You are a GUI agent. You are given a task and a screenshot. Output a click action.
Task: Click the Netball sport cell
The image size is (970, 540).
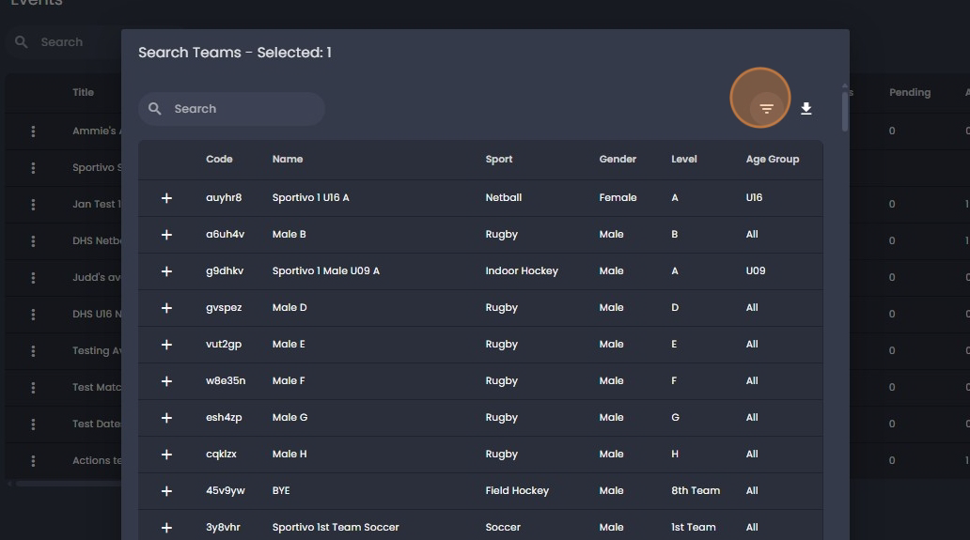504,198
